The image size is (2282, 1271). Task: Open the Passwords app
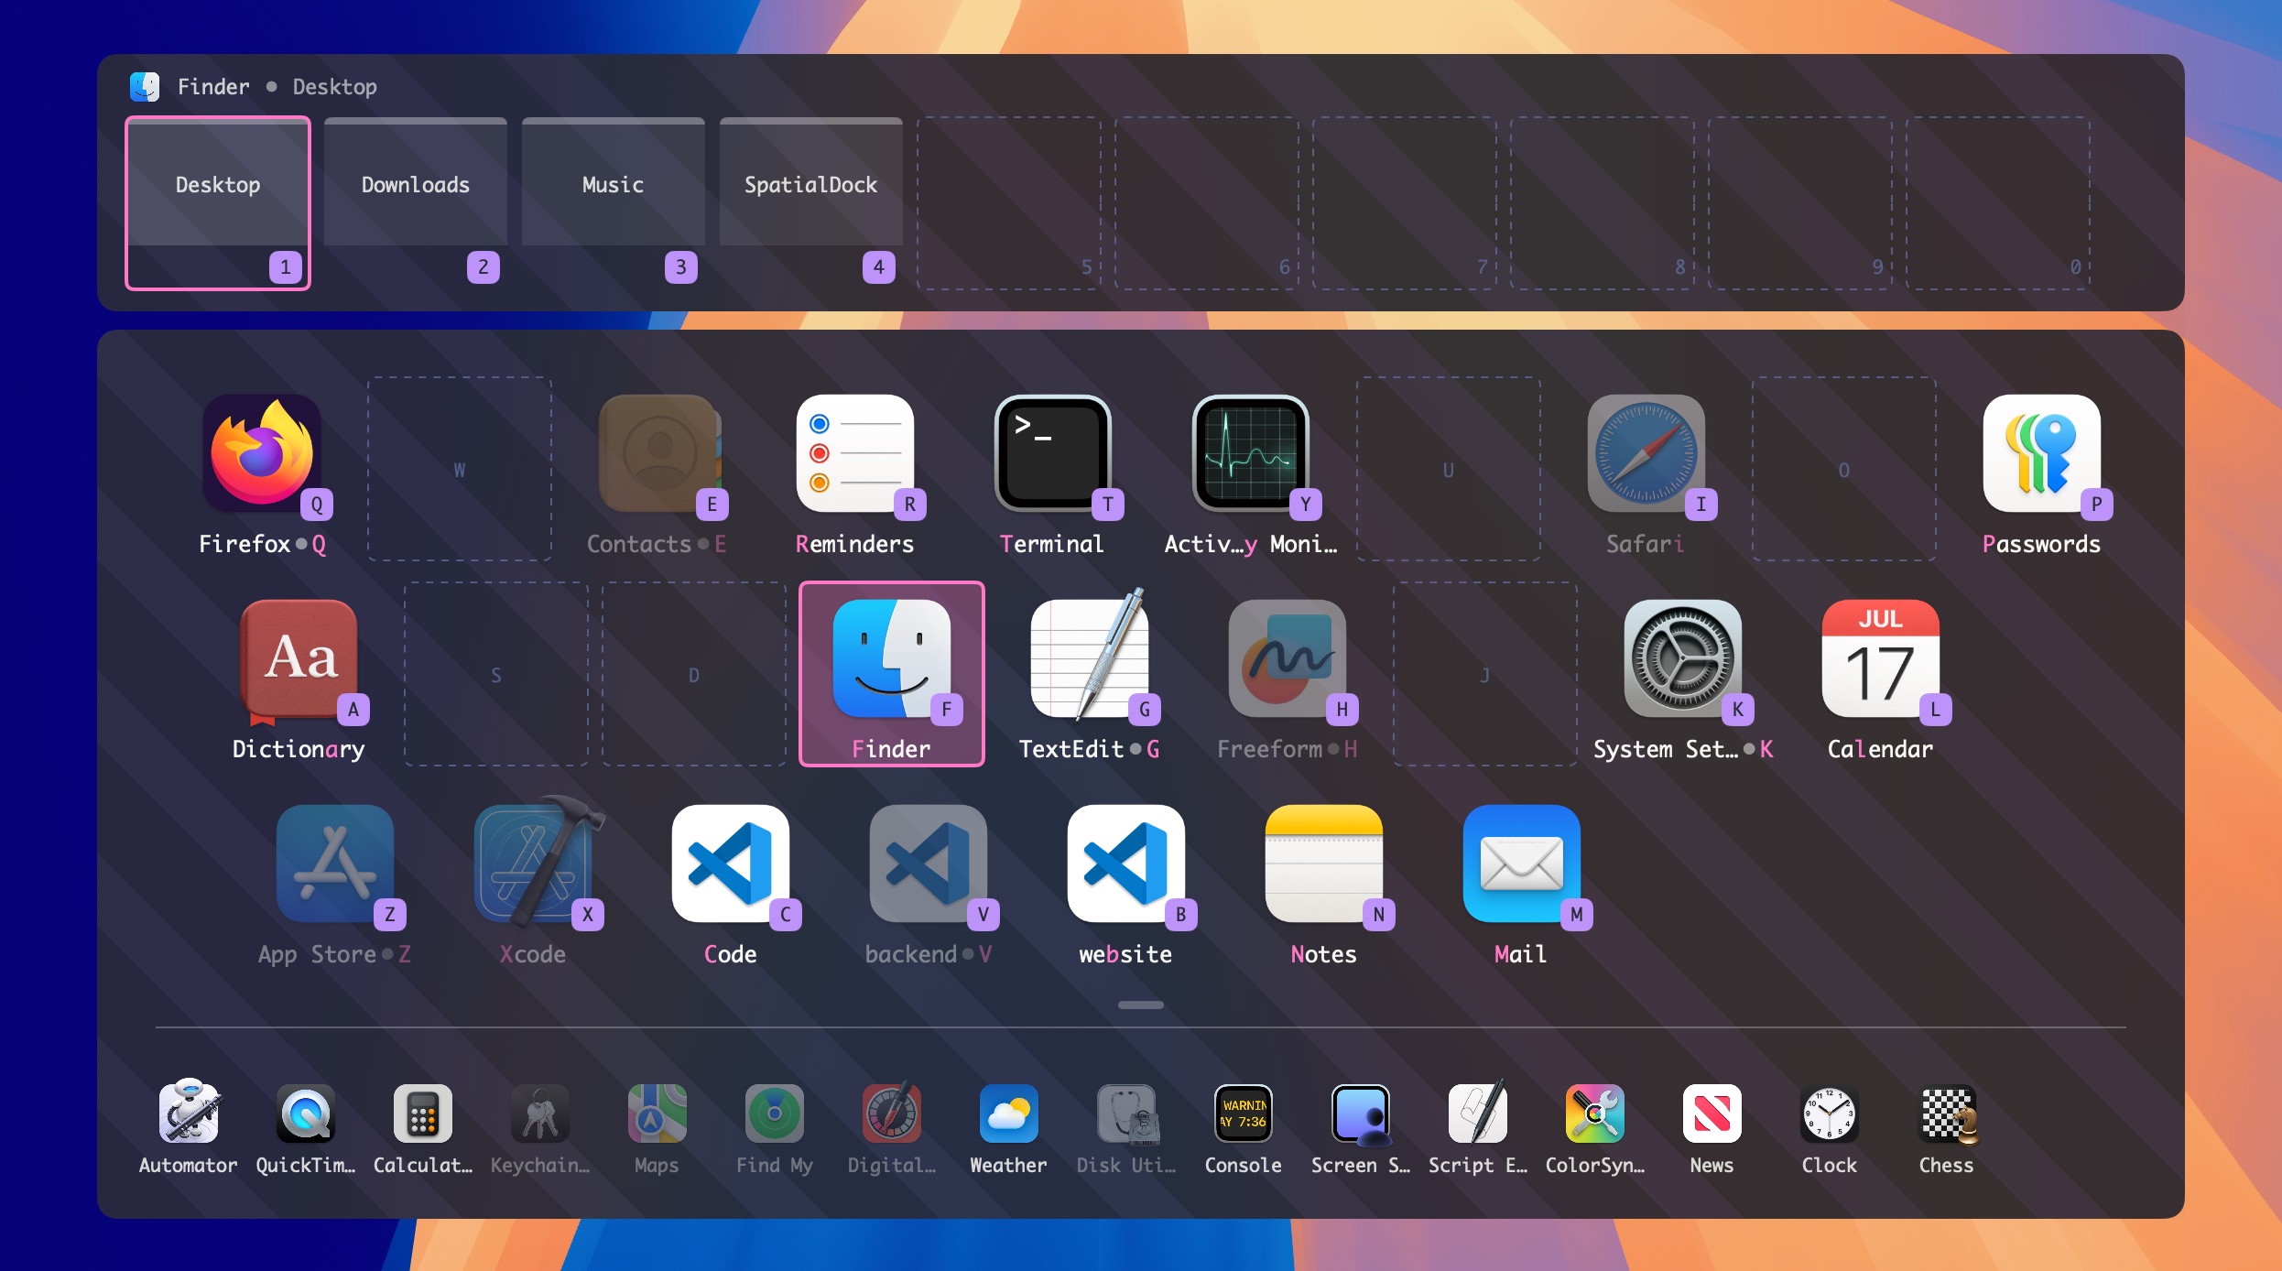2042,453
